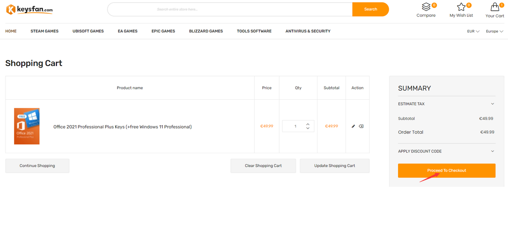
Task: Open the Europe region dropdown
Action: click(x=494, y=31)
